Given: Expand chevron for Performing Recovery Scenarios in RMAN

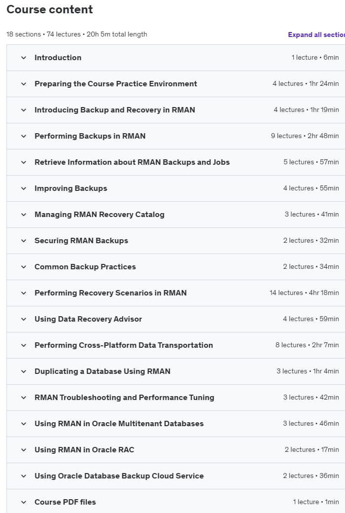Looking at the screenshot, I should coord(24,293).
